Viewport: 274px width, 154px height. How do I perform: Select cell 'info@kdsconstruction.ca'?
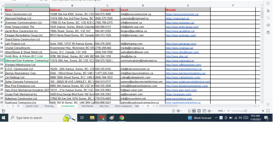(x=143, y=69)
